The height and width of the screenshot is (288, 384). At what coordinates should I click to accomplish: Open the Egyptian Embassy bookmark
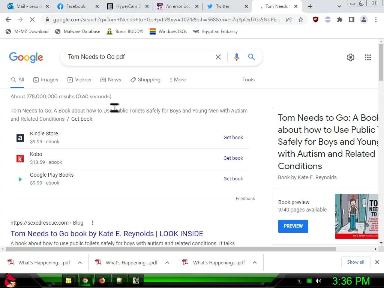(x=215, y=31)
